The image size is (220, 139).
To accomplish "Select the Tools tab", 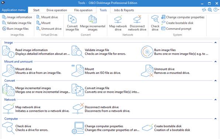I will pos(103,10).
